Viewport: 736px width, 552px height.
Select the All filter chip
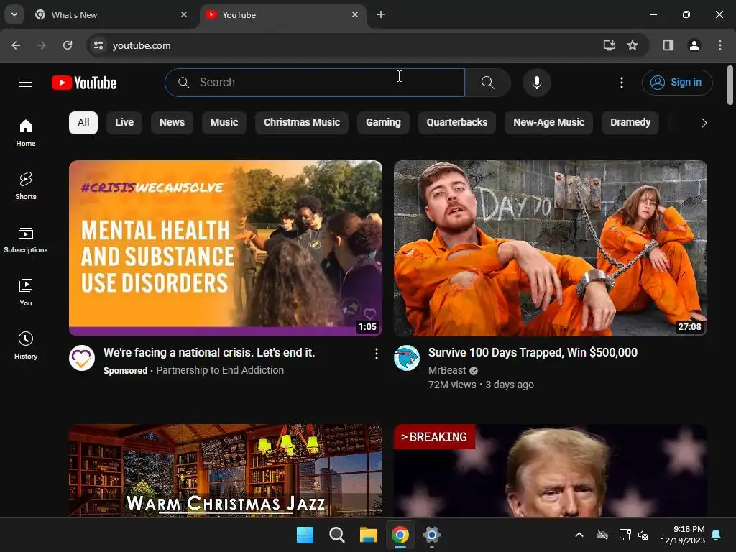click(83, 122)
